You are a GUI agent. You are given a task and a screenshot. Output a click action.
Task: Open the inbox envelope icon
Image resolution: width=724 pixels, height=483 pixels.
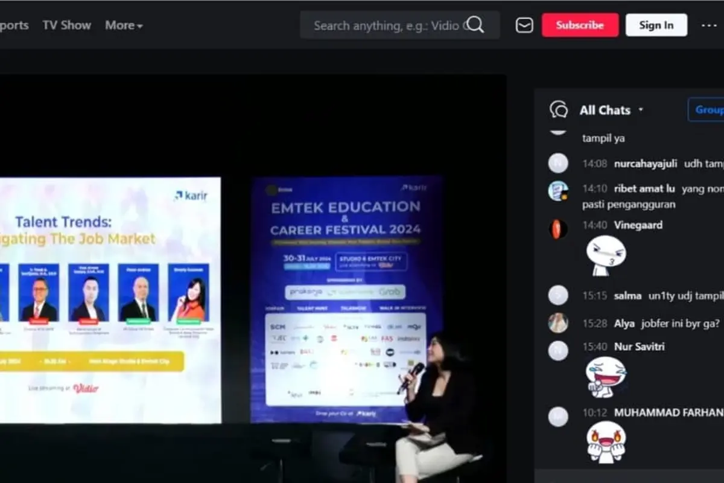click(524, 25)
